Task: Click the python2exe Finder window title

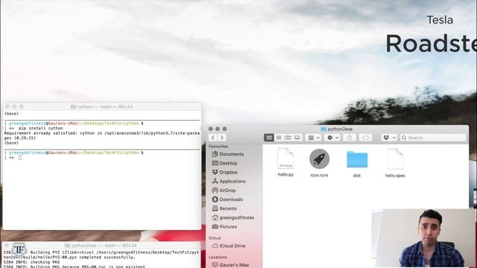Action: pos(337,129)
